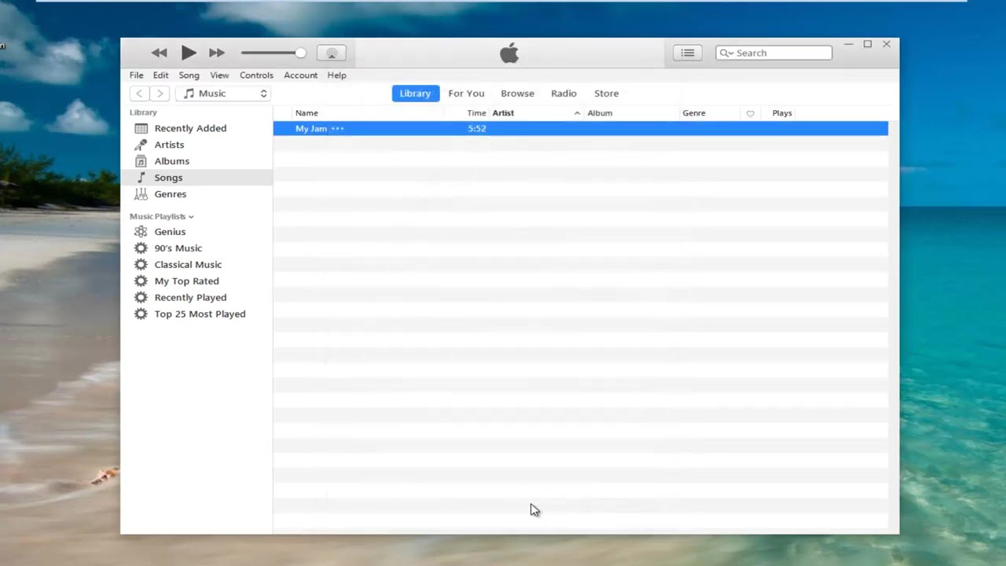Open the Edit menu
This screenshot has height=566, width=1006.
(x=160, y=75)
